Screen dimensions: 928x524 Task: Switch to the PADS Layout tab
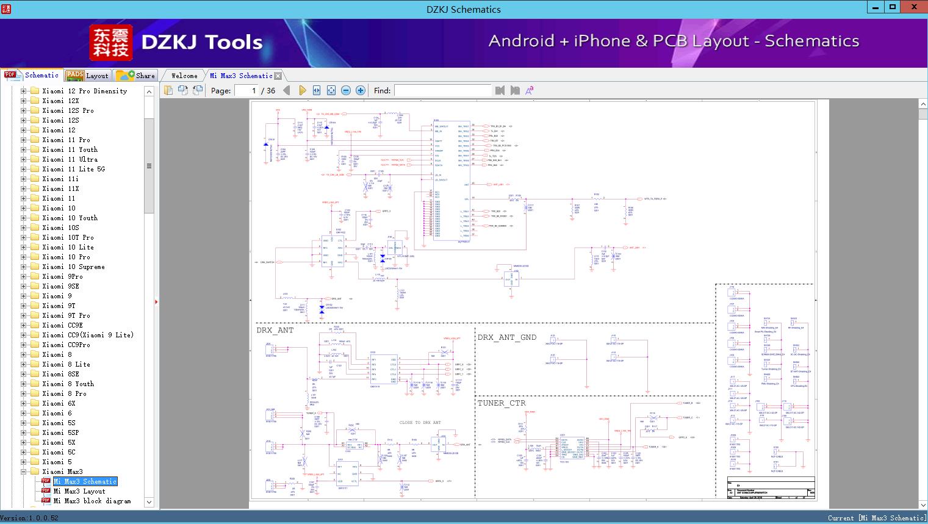click(87, 76)
